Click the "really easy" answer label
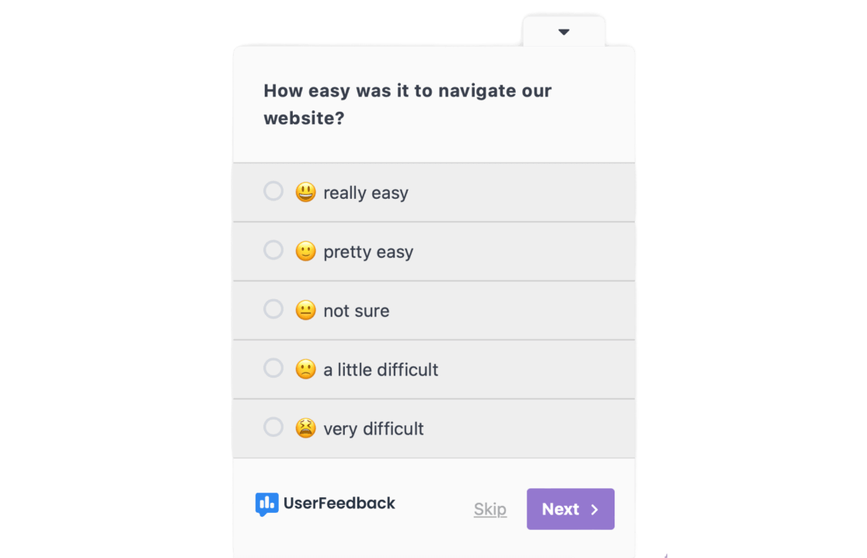 tap(366, 193)
